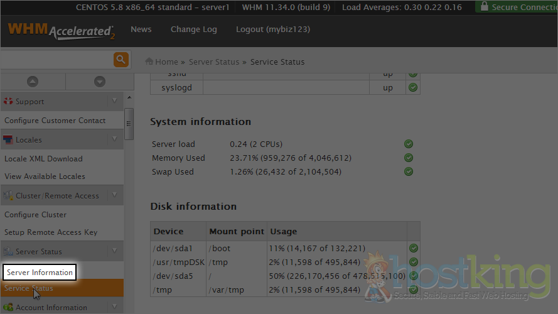Open the Change Log menu item
Screen dimensions: 558x314
click(193, 30)
